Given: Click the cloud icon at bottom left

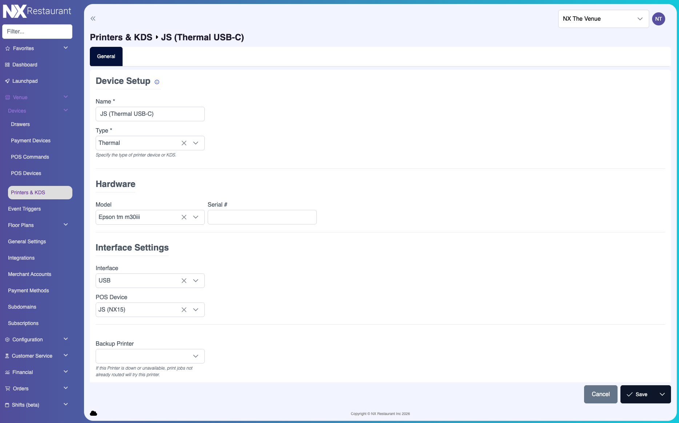Looking at the screenshot, I should [93, 413].
